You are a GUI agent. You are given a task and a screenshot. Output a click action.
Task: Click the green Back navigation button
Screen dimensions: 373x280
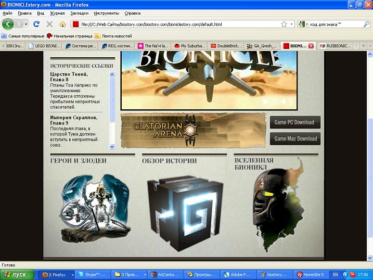click(x=8, y=24)
